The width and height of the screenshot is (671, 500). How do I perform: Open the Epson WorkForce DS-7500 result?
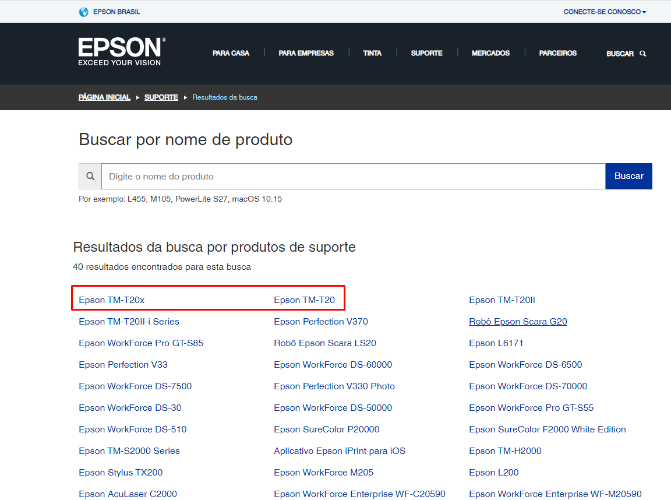(x=135, y=386)
